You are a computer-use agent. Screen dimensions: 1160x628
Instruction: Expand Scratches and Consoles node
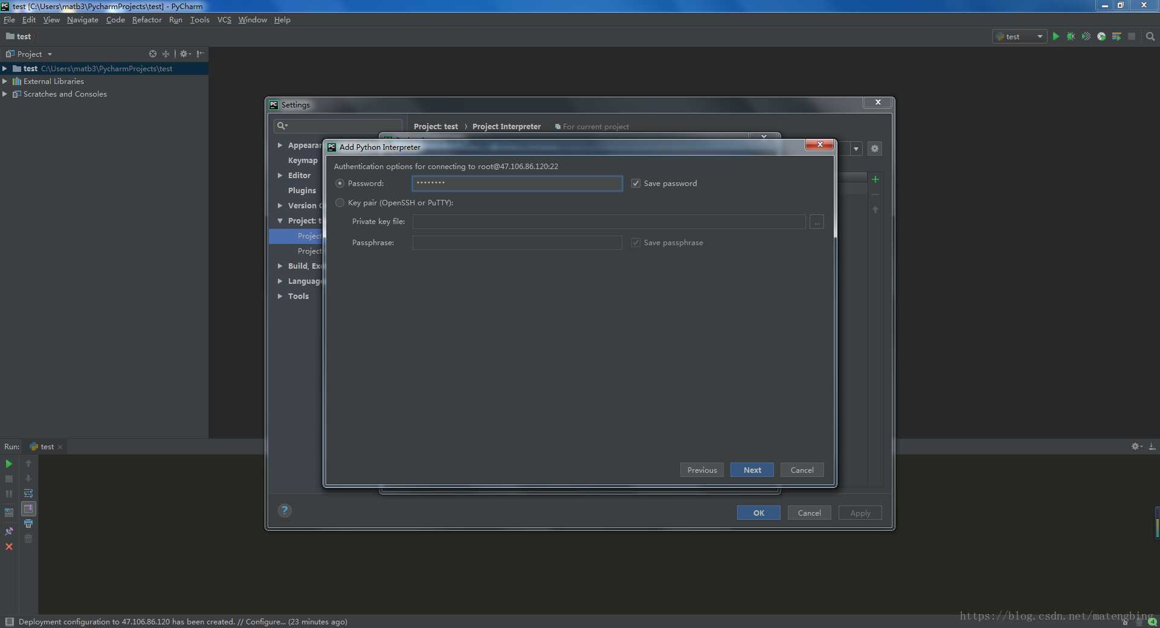[5, 94]
